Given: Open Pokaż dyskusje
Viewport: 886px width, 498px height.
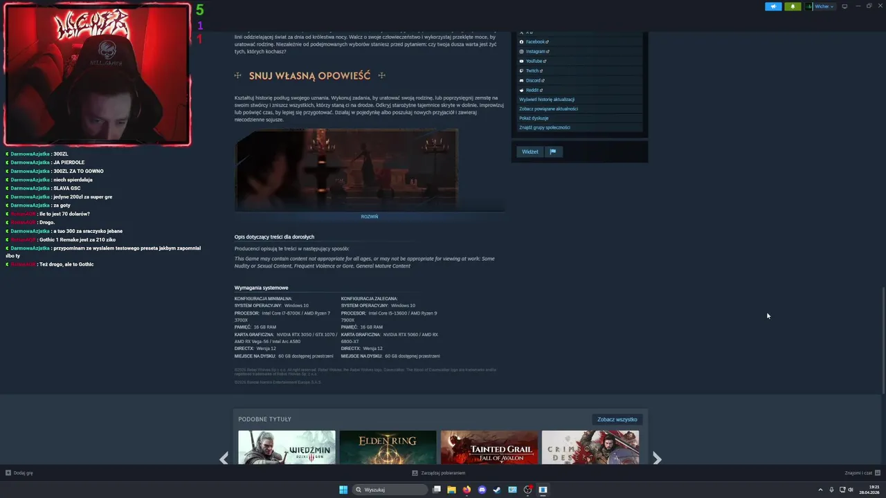Looking at the screenshot, I should pyautogui.click(x=534, y=118).
